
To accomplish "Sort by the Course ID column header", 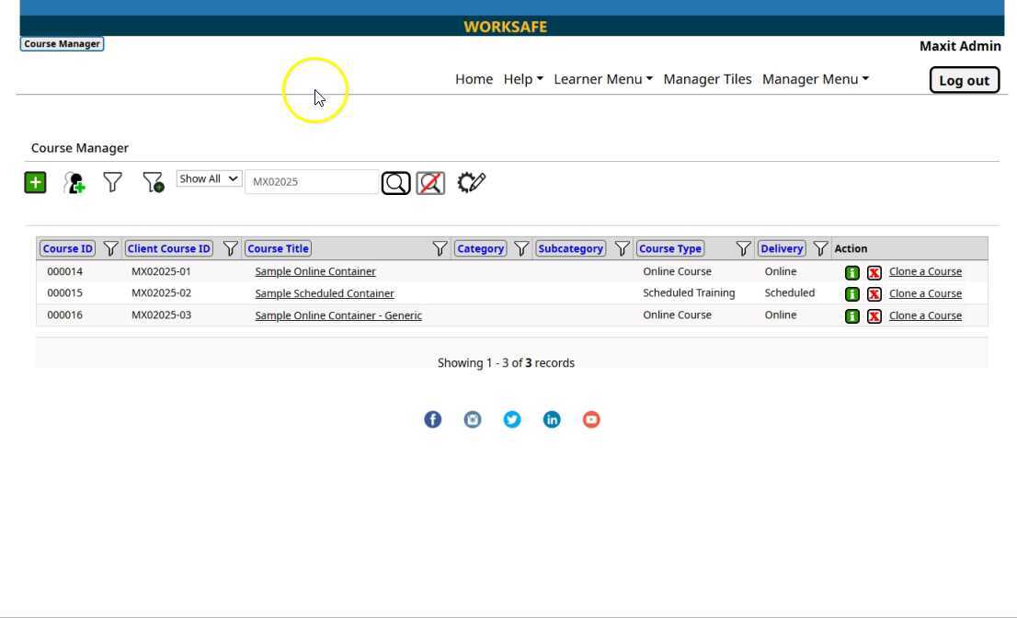I will 67,248.
